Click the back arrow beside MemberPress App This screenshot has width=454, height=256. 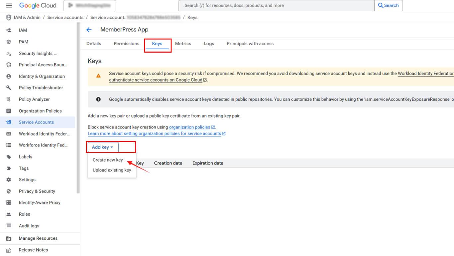(x=89, y=30)
